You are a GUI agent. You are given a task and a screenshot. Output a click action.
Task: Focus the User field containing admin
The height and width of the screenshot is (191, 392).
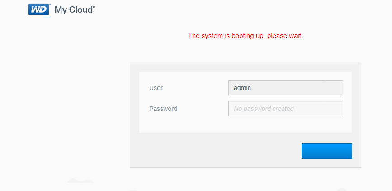[285, 88]
